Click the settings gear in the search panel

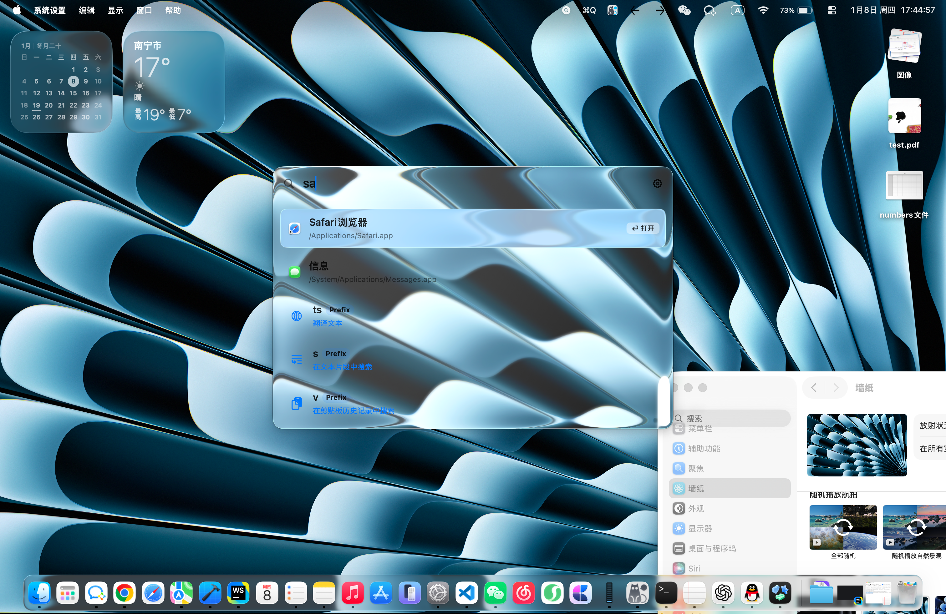pyautogui.click(x=657, y=183)
